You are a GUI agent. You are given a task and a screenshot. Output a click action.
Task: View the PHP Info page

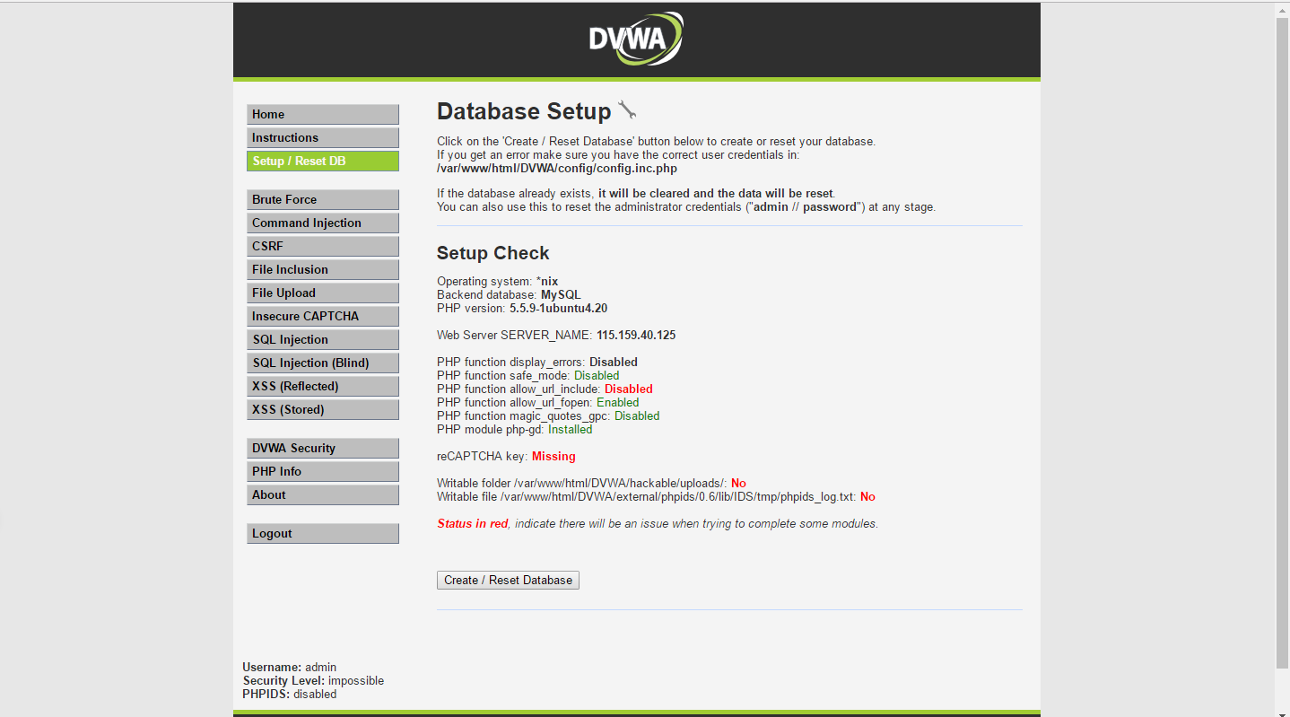tap(323, 471)
